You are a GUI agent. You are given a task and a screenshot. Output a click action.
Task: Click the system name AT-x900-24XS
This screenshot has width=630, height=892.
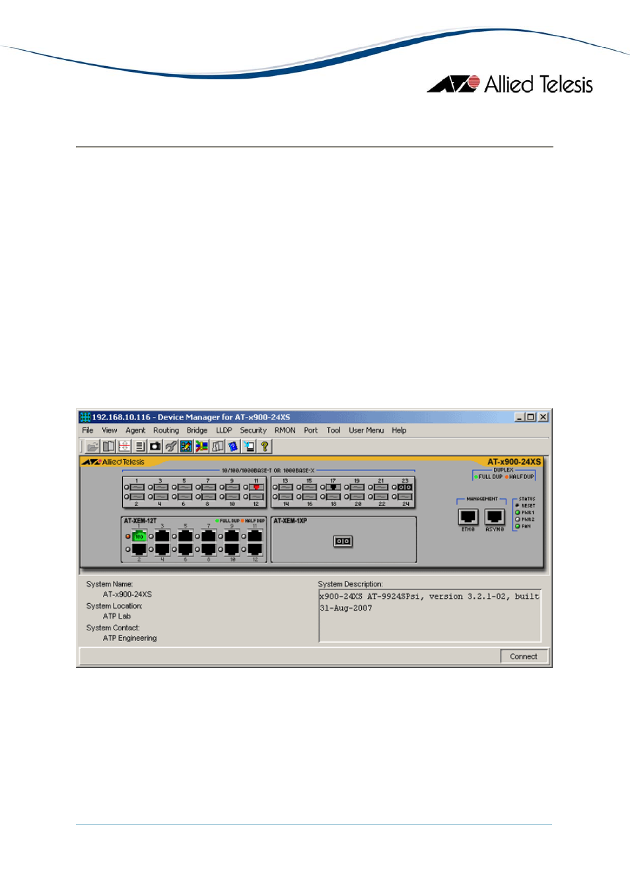127,595
